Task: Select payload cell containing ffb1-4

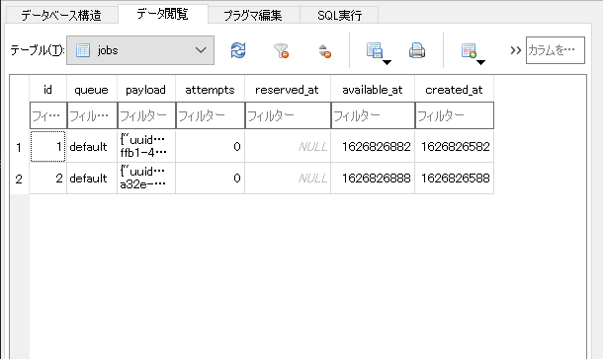Action: pyautogui.click(x=146, y=147)
